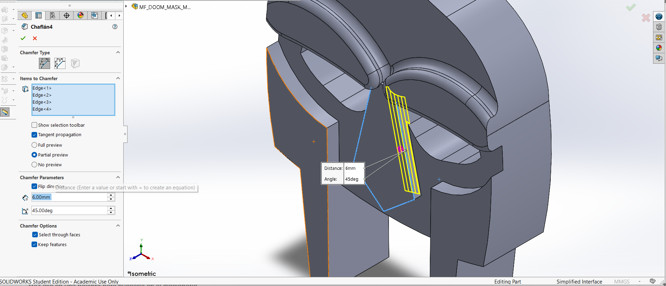
Task: Increase the chamfer angle with up arrow
Action: (111, 208)
